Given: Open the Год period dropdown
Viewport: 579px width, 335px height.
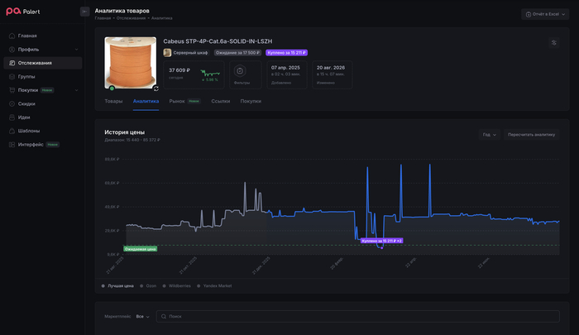Looking at the screenshot, I should point(490,135).
